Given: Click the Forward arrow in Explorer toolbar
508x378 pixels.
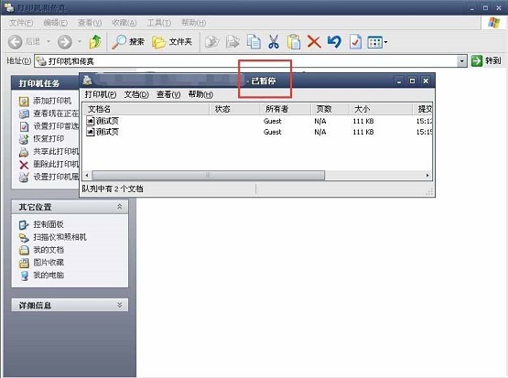Looking at the screenshot, I should tap(65, 42).
